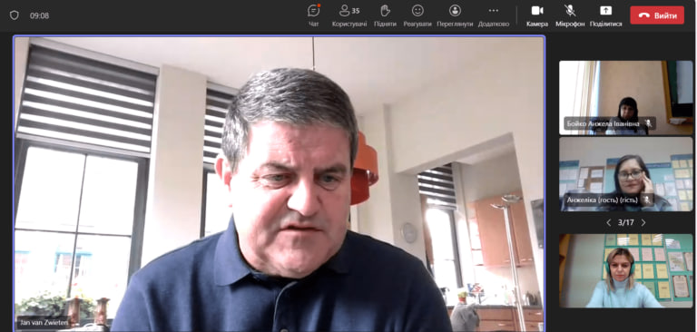Select the woman in headphones thumbnail
697x332 pixels.
pos(626,270)
